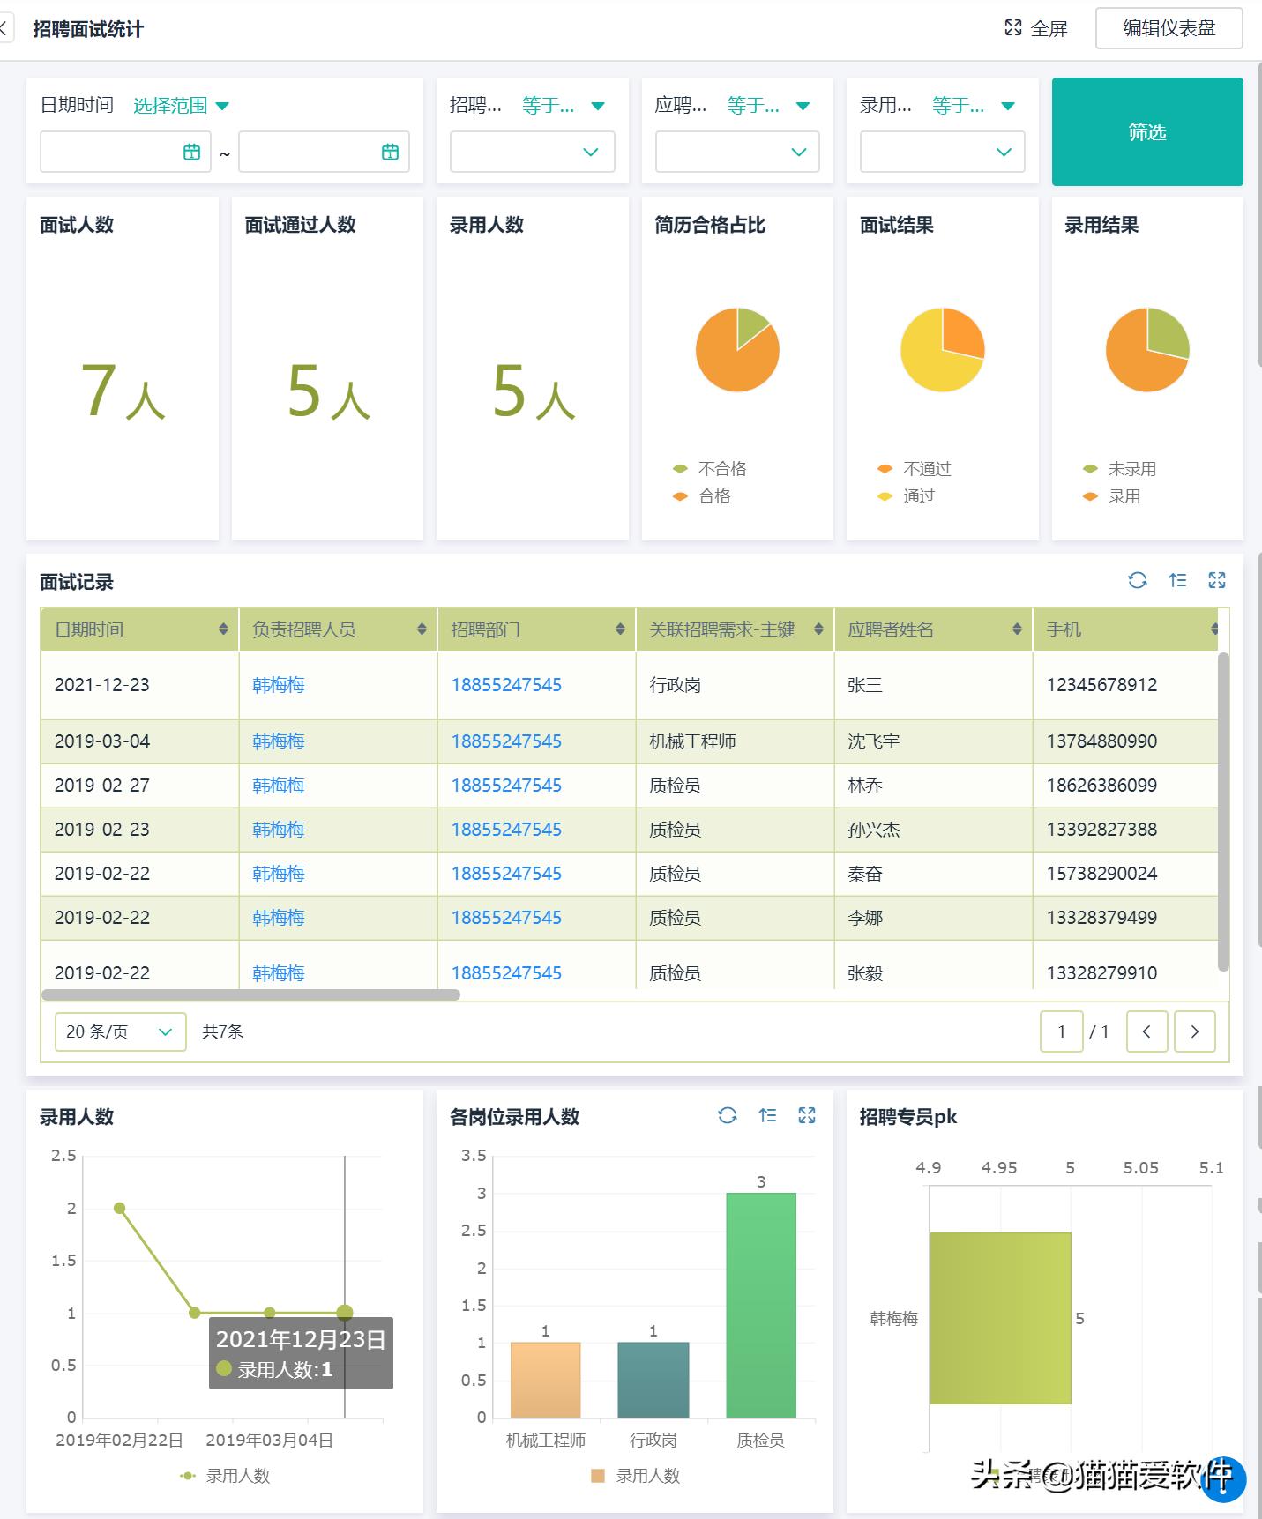Click the start date input field
Screen dimensions: 1262x1519
(x=125, y=152)
